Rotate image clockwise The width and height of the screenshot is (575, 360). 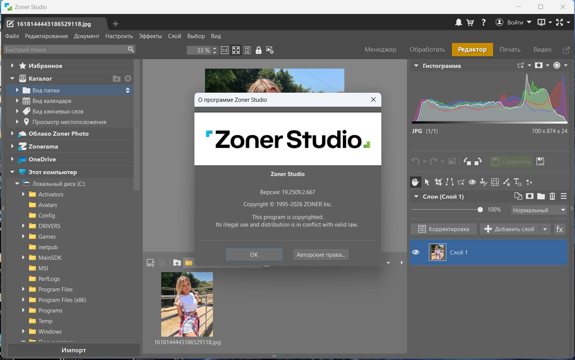(478, 161)
